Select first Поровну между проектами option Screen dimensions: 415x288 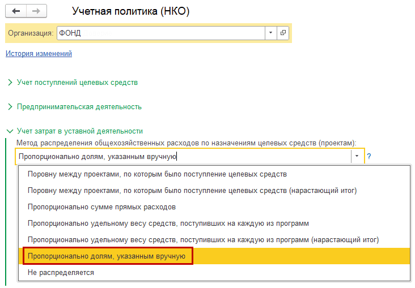157,174
